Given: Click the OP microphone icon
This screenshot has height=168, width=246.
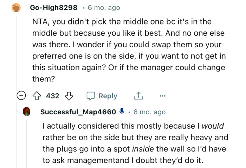Looking at the screenshot, I should [x=122, y=112].
